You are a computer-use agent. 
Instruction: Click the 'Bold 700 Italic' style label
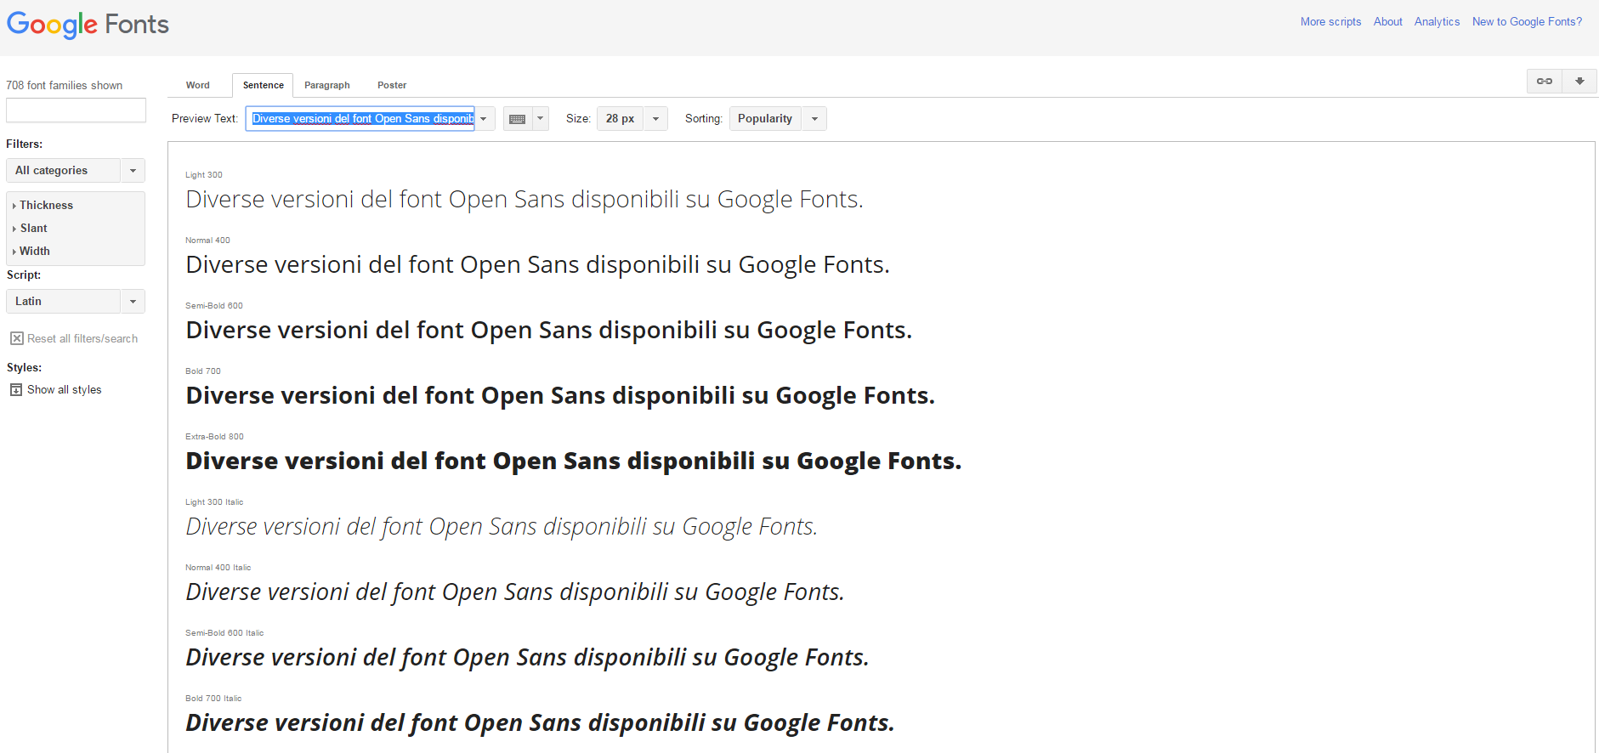[213, 699]
